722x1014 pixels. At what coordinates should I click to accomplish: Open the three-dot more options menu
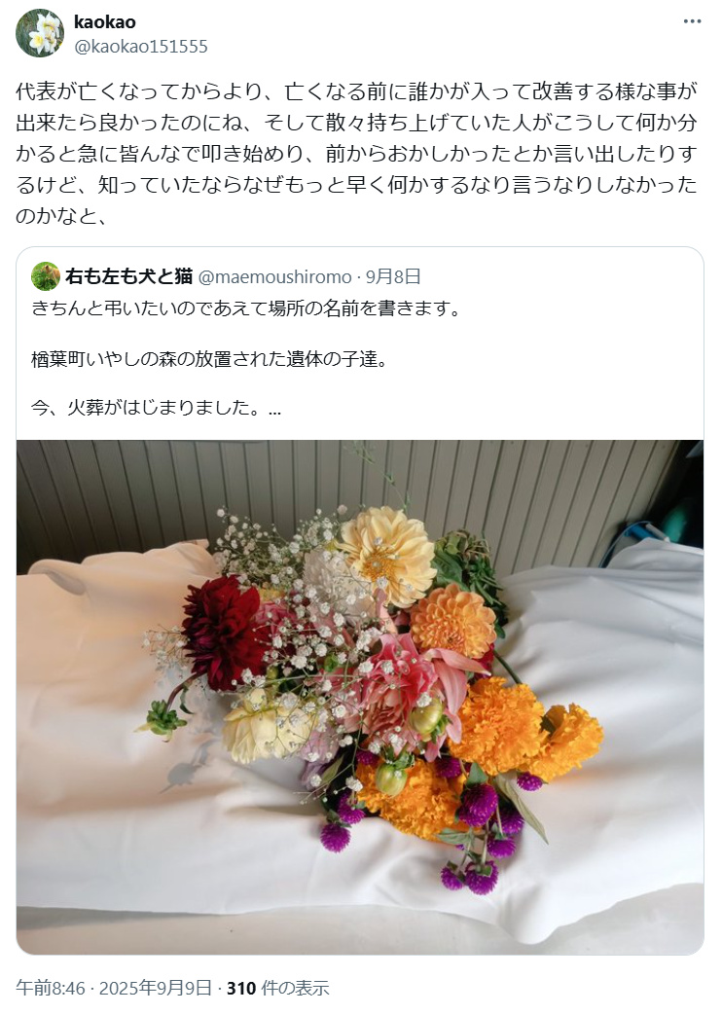click(692, 21)
